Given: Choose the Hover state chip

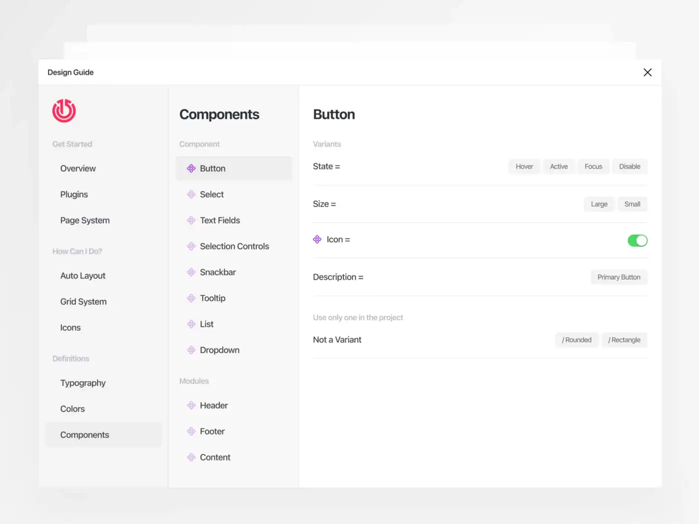Looking at the screenshot, I should pos(524,167).
